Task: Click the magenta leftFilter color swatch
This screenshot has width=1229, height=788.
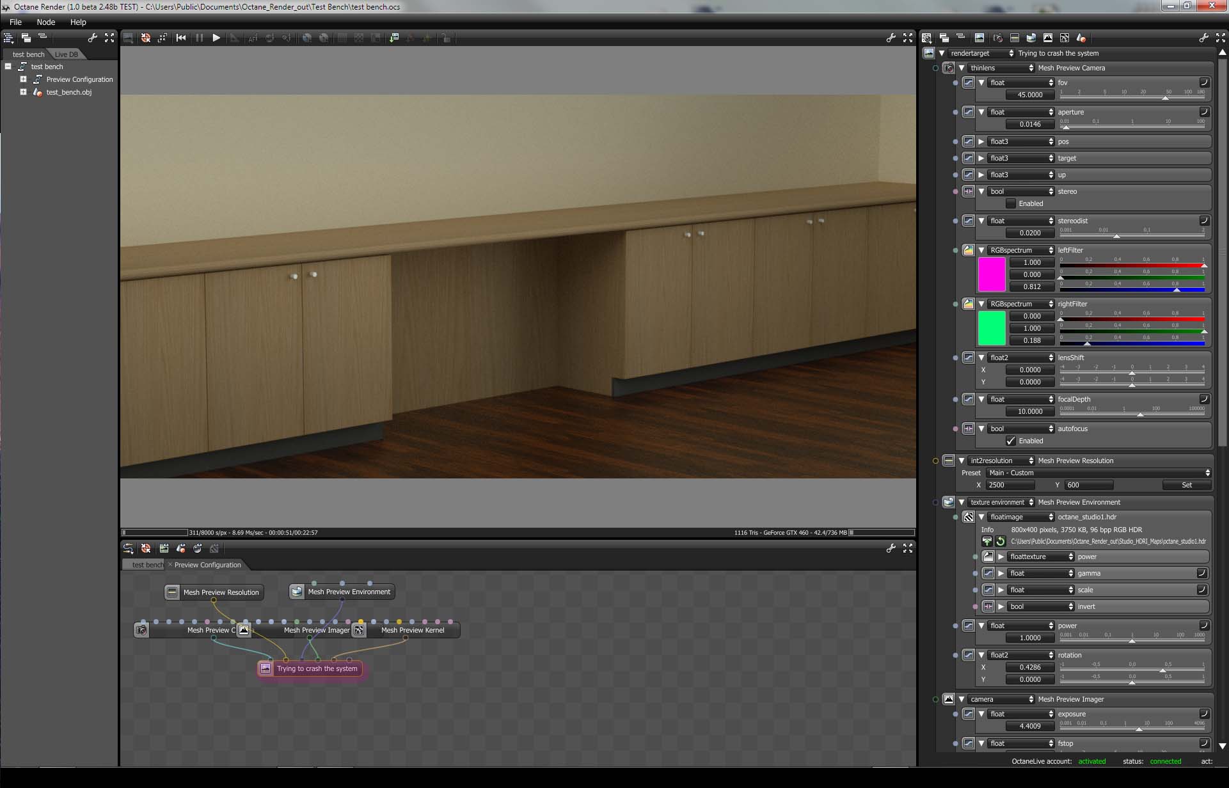Action: point(992,274)
